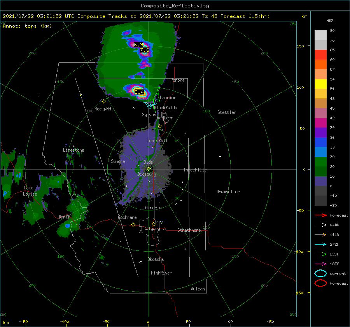Select the 6.9 km storm top label
This screenshot has height=327, width=350.
coord(138,45)
